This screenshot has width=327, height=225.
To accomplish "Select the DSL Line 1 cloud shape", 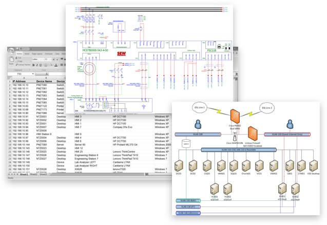I will [200, 108].
